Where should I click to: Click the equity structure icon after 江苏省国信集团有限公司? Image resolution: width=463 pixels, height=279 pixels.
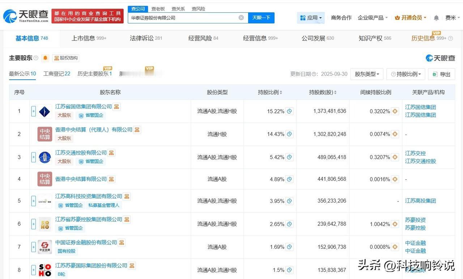[116, 106]
